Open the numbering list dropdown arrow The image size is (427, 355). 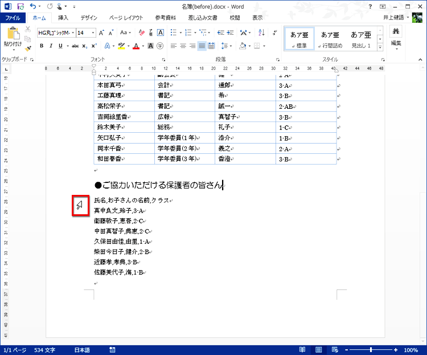[x=195, y=33]
